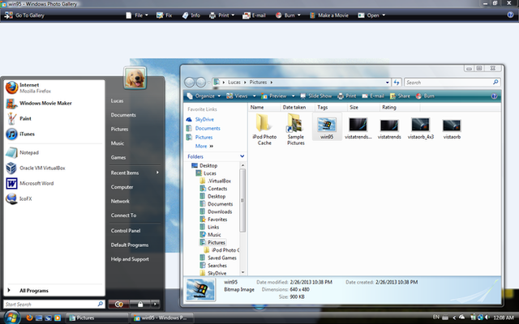The width and height of the screenshot is (519, 324).
Task: Click the Explorer Forward button
Action: pyautogui.click(x=200, y=83)
